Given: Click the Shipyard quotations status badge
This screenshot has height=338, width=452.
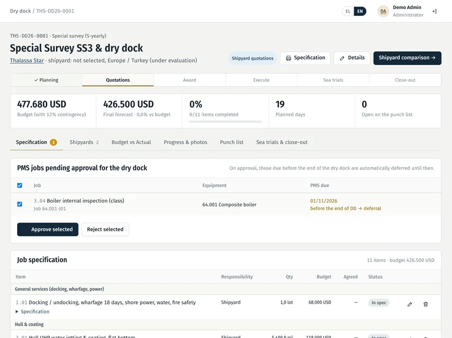Looking at the screenshot, I should click(x=253, y=58).
